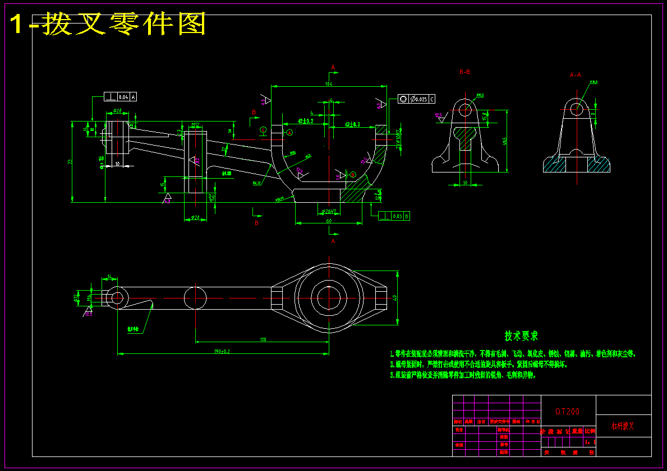Select technical requirement line 1 text
The image size is (667, 471).
coord(513,353)
